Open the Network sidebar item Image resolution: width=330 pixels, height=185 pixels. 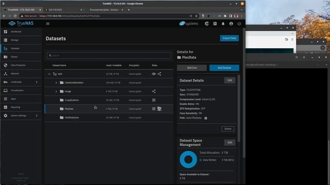click(21, 73)
